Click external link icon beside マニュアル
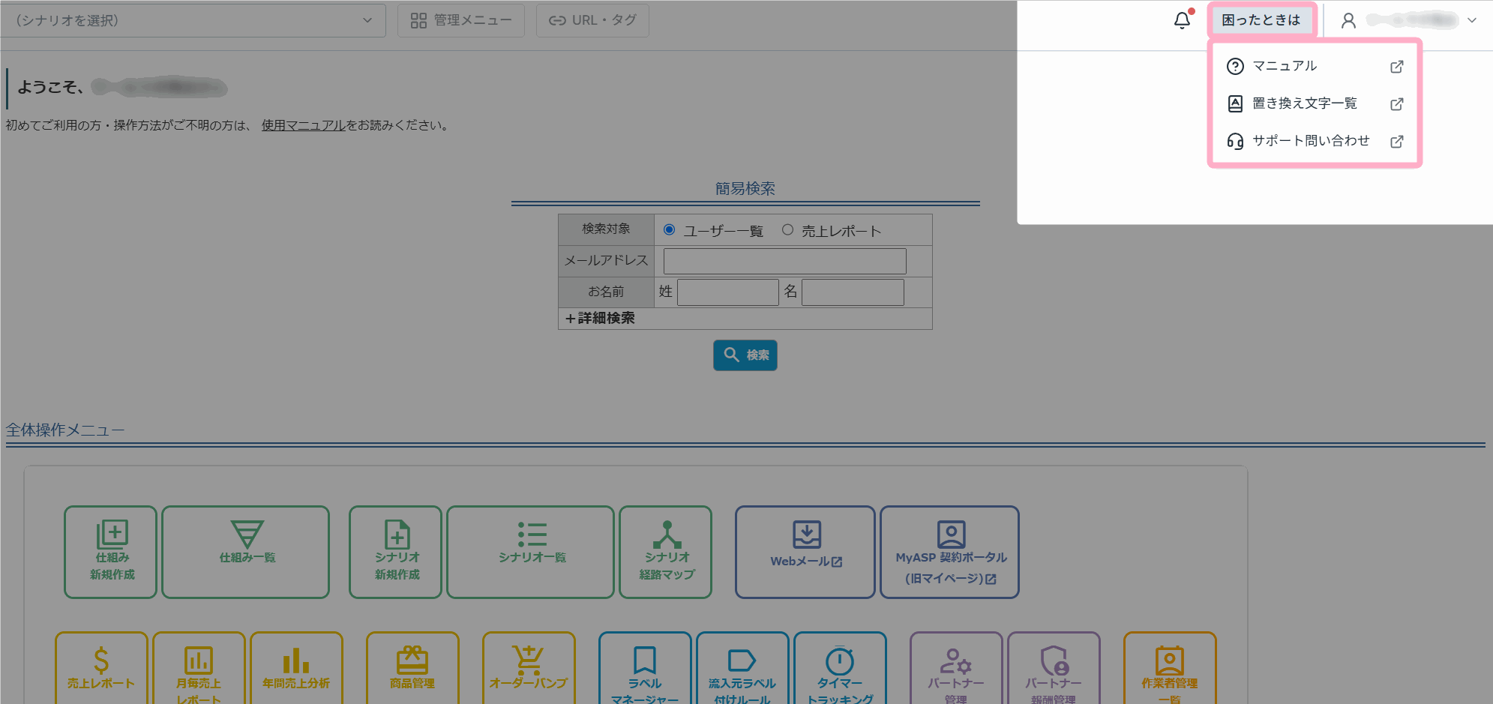This screenshot has width=1493, height=704. point(1396,67)
